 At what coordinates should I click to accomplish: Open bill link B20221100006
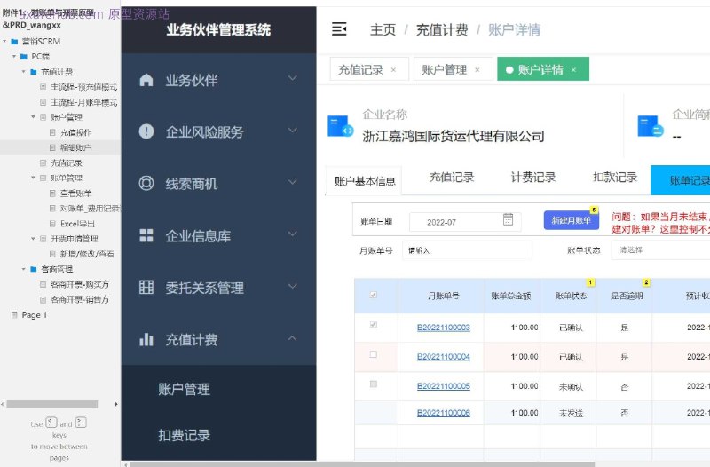click(443, 413)
